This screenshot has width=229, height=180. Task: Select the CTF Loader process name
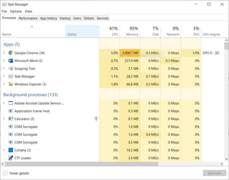point(23,158)
